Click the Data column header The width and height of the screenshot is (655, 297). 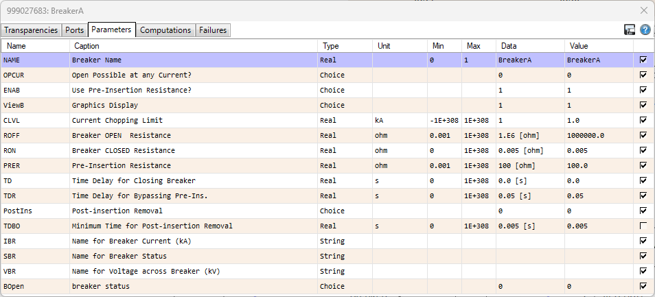[530, 46]
